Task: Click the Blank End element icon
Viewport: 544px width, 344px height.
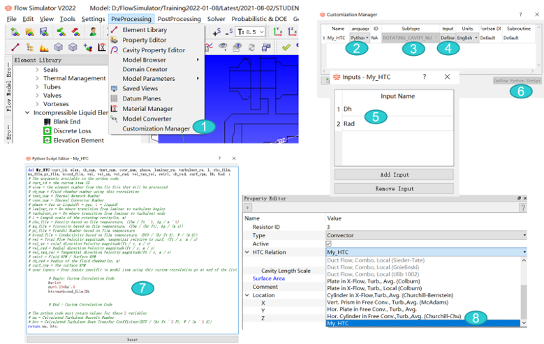Action: point(47,121)
